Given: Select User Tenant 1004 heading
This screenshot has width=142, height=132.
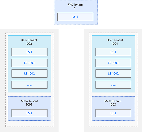Looking at the screenshot, I should pos(115,42).
